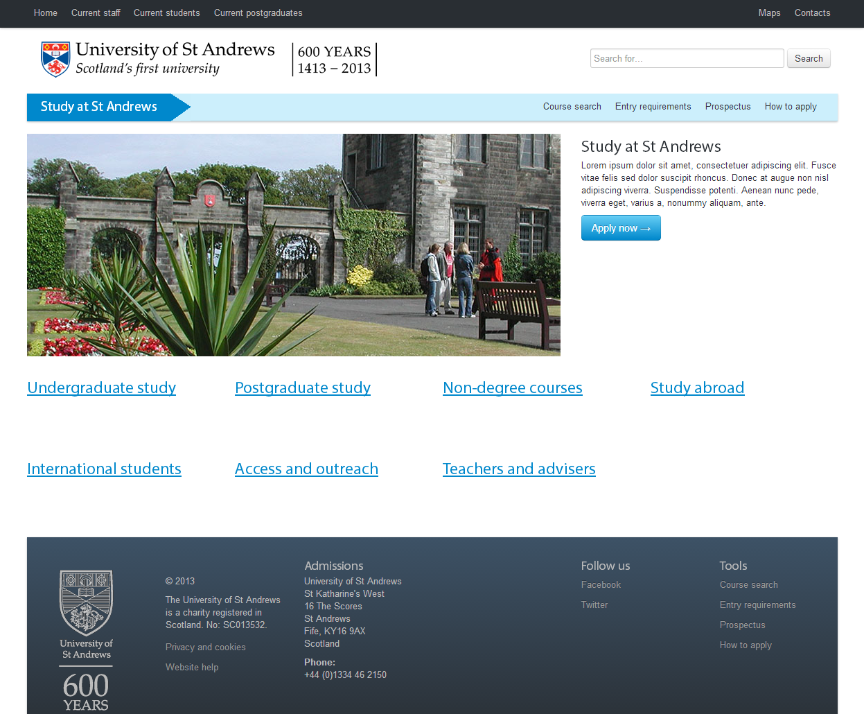Viewport: 864px width, 714px height.
Task: Open Prospectus under footer Tools
Action: pos(743,625)
